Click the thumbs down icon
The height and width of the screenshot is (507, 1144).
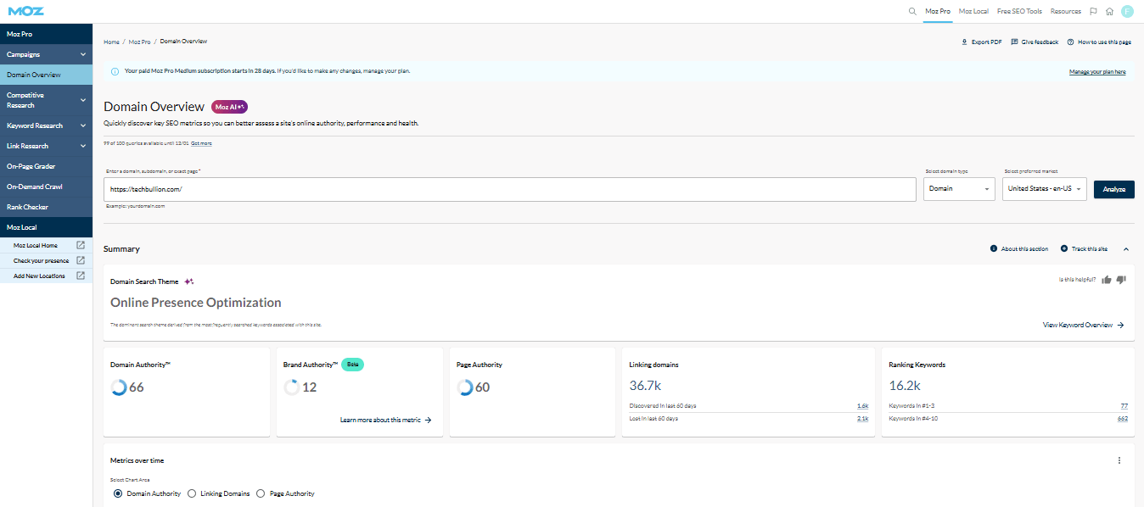[x=1121, y=280]
